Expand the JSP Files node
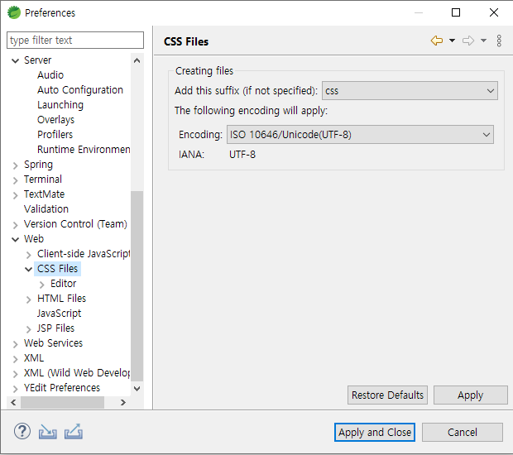Viewport: 513px width, 455px height. click(28, 328)
